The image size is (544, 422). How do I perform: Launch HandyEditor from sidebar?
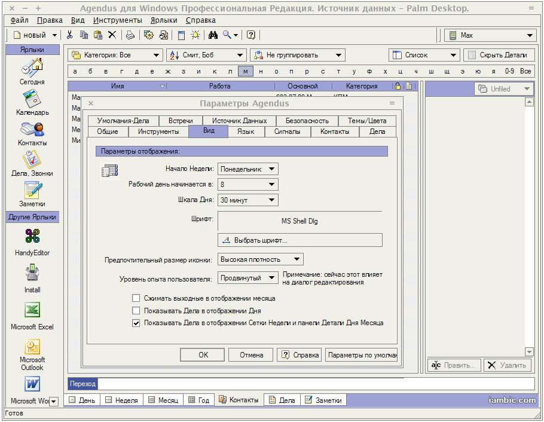click(32, 236)
